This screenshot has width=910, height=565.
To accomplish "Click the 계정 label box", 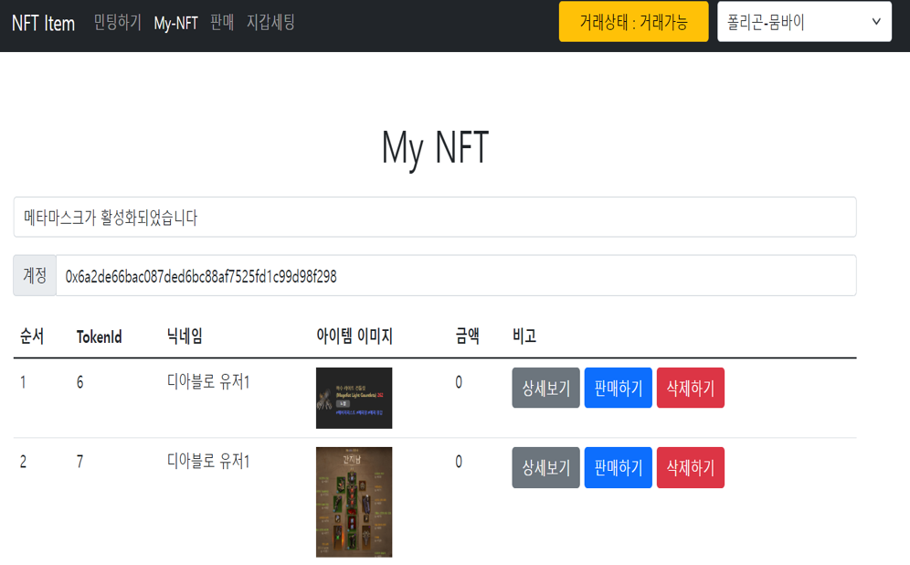I will point(35,275).
